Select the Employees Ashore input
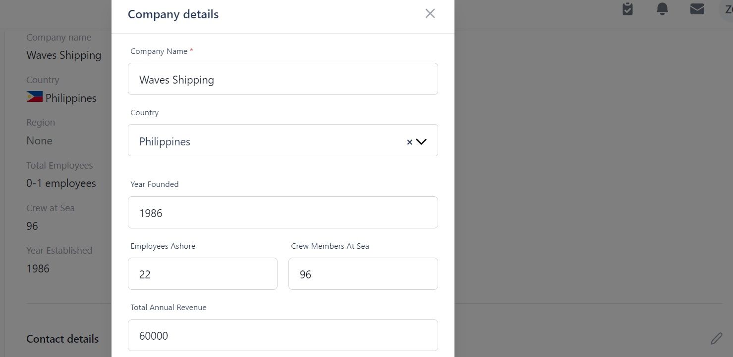The image size is (733, 357). point(203,273)
